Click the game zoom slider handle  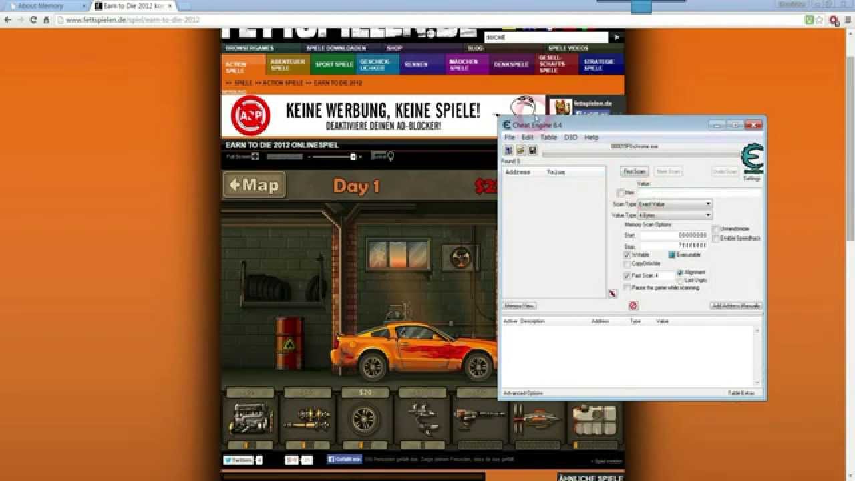[353, 156]
